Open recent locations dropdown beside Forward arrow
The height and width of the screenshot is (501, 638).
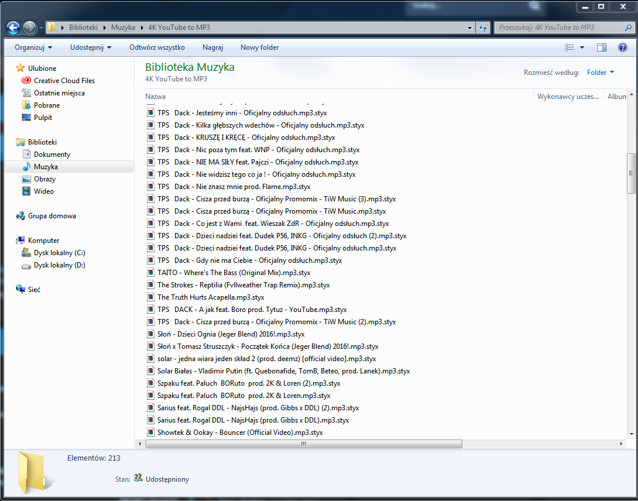pyautogui.click(x=41, y=29)
